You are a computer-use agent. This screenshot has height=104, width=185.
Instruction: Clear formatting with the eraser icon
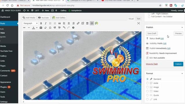point(46,28)
